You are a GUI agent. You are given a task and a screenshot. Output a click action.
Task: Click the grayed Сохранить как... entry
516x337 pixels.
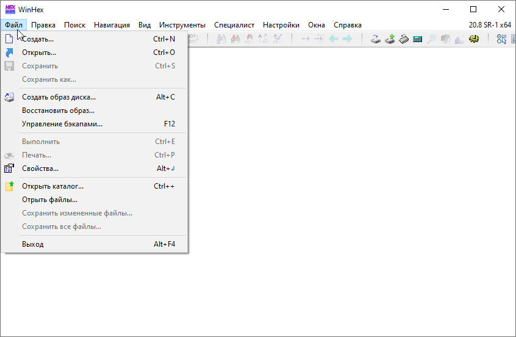[x=95, y=79]
